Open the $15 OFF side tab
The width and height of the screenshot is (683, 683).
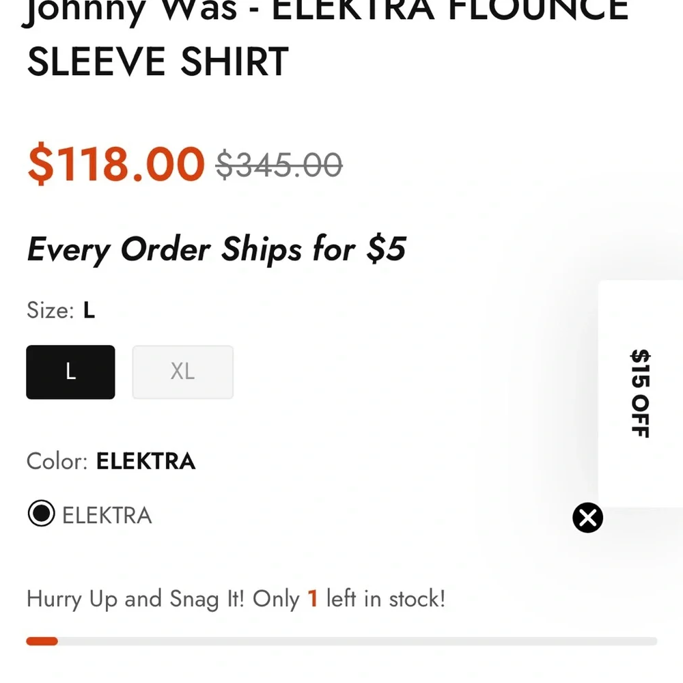click(x=640, y=393)
